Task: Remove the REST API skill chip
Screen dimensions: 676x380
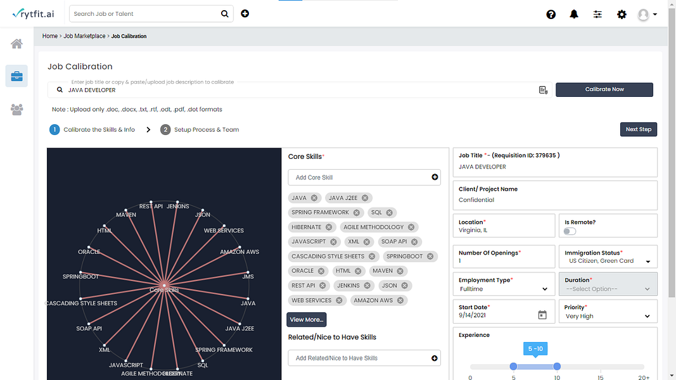Action: point(322,286)
